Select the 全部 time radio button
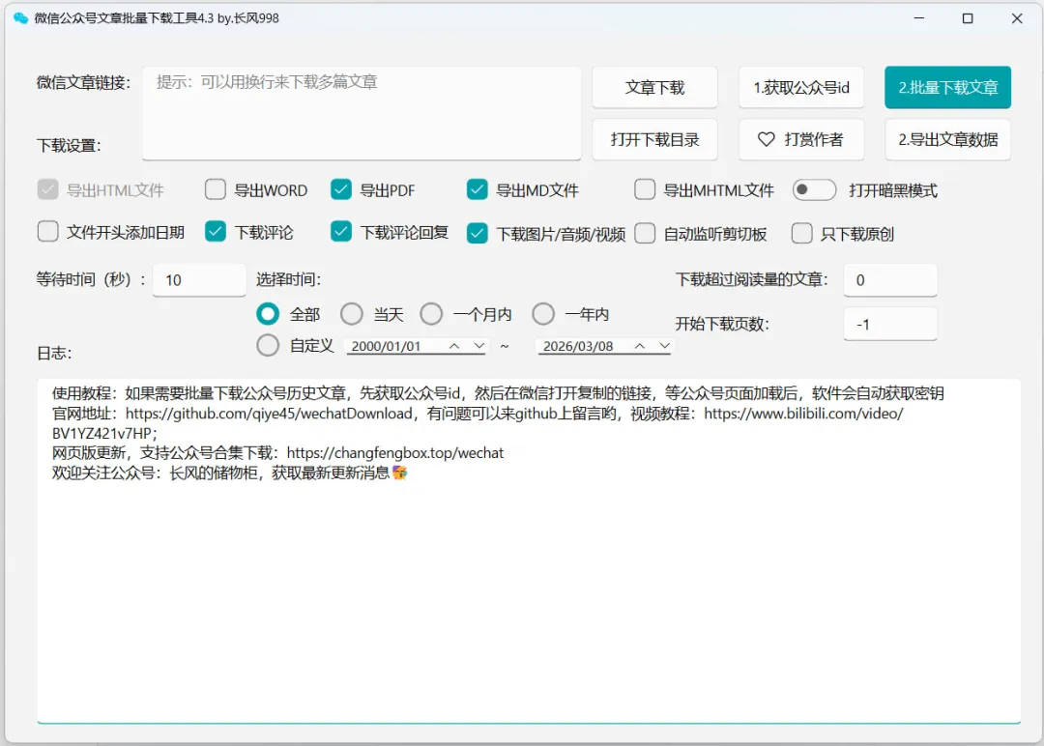Viewport: 1044px width, 746px height. [268, 314]
